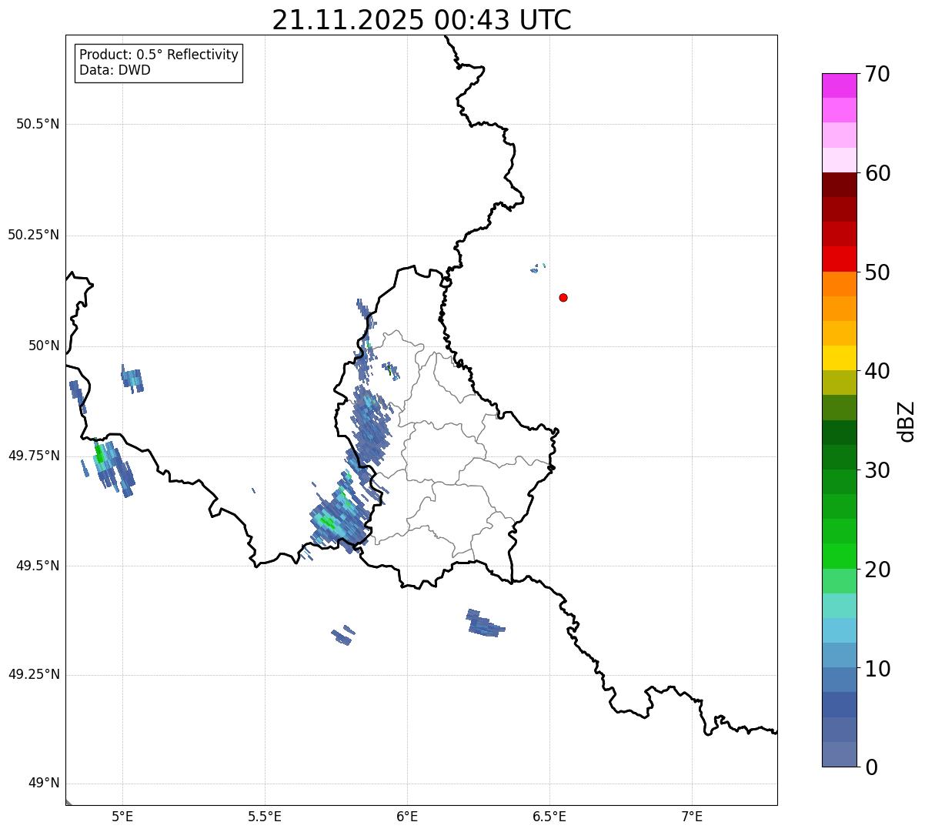This screenshot has width=925, height=832.
Task: Click the 20 colorbar tick label
Action: [x=877, y=570]
